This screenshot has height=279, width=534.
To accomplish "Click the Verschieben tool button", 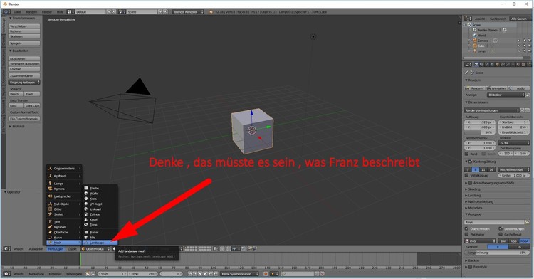I will (x=24, y=26).
